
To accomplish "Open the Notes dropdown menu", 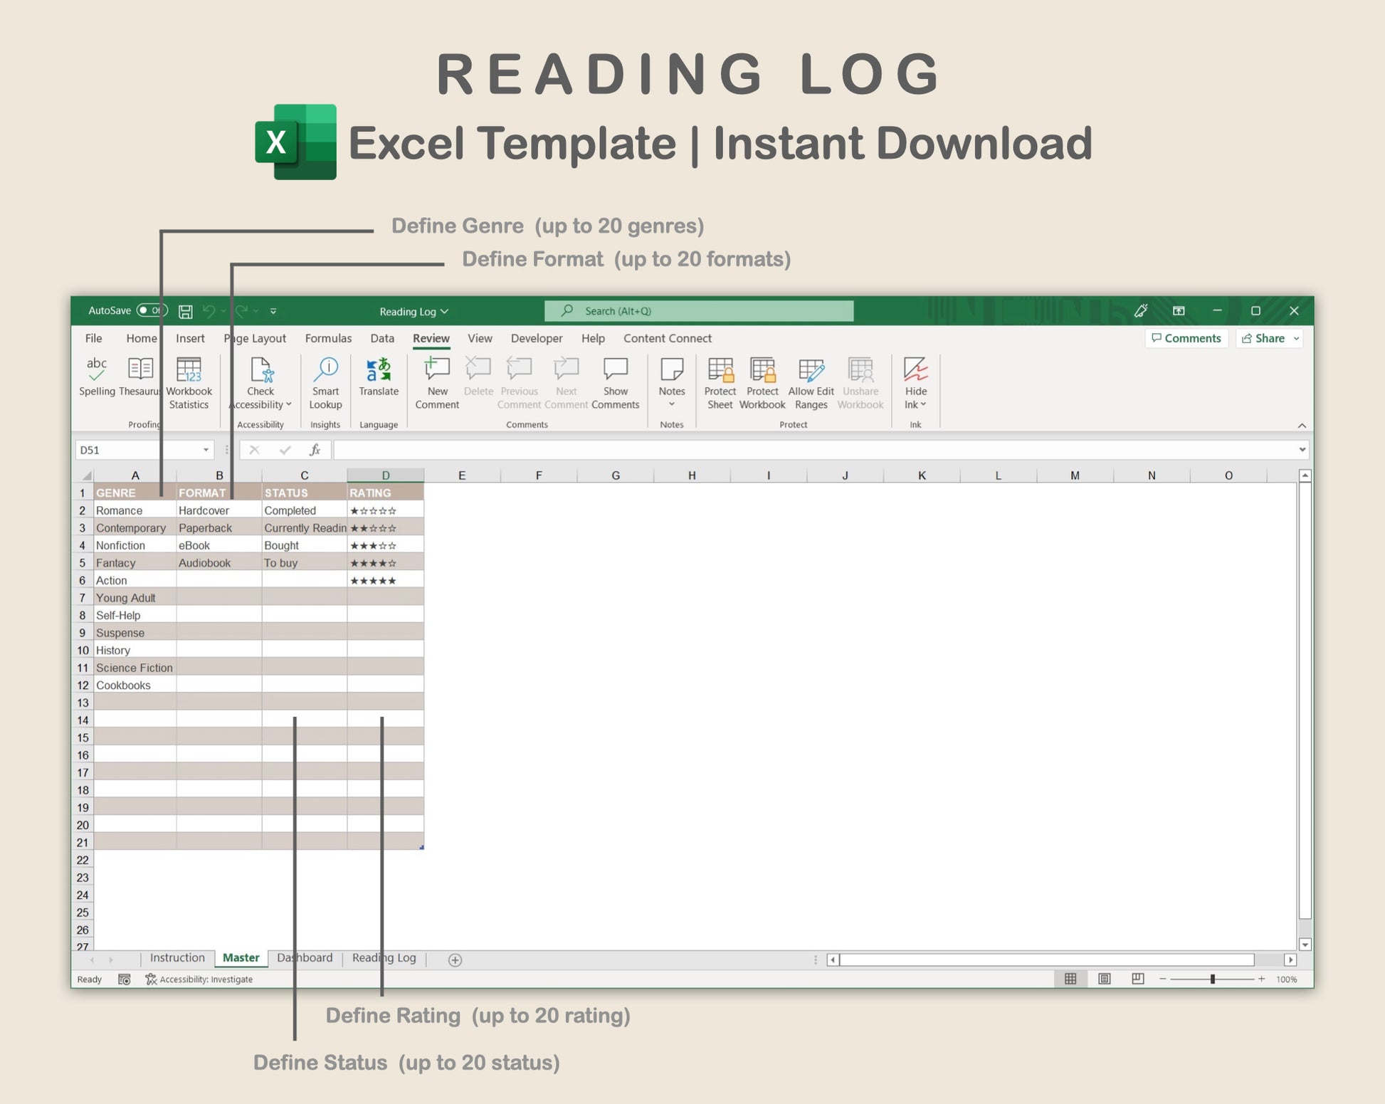I will pos(671,404).
